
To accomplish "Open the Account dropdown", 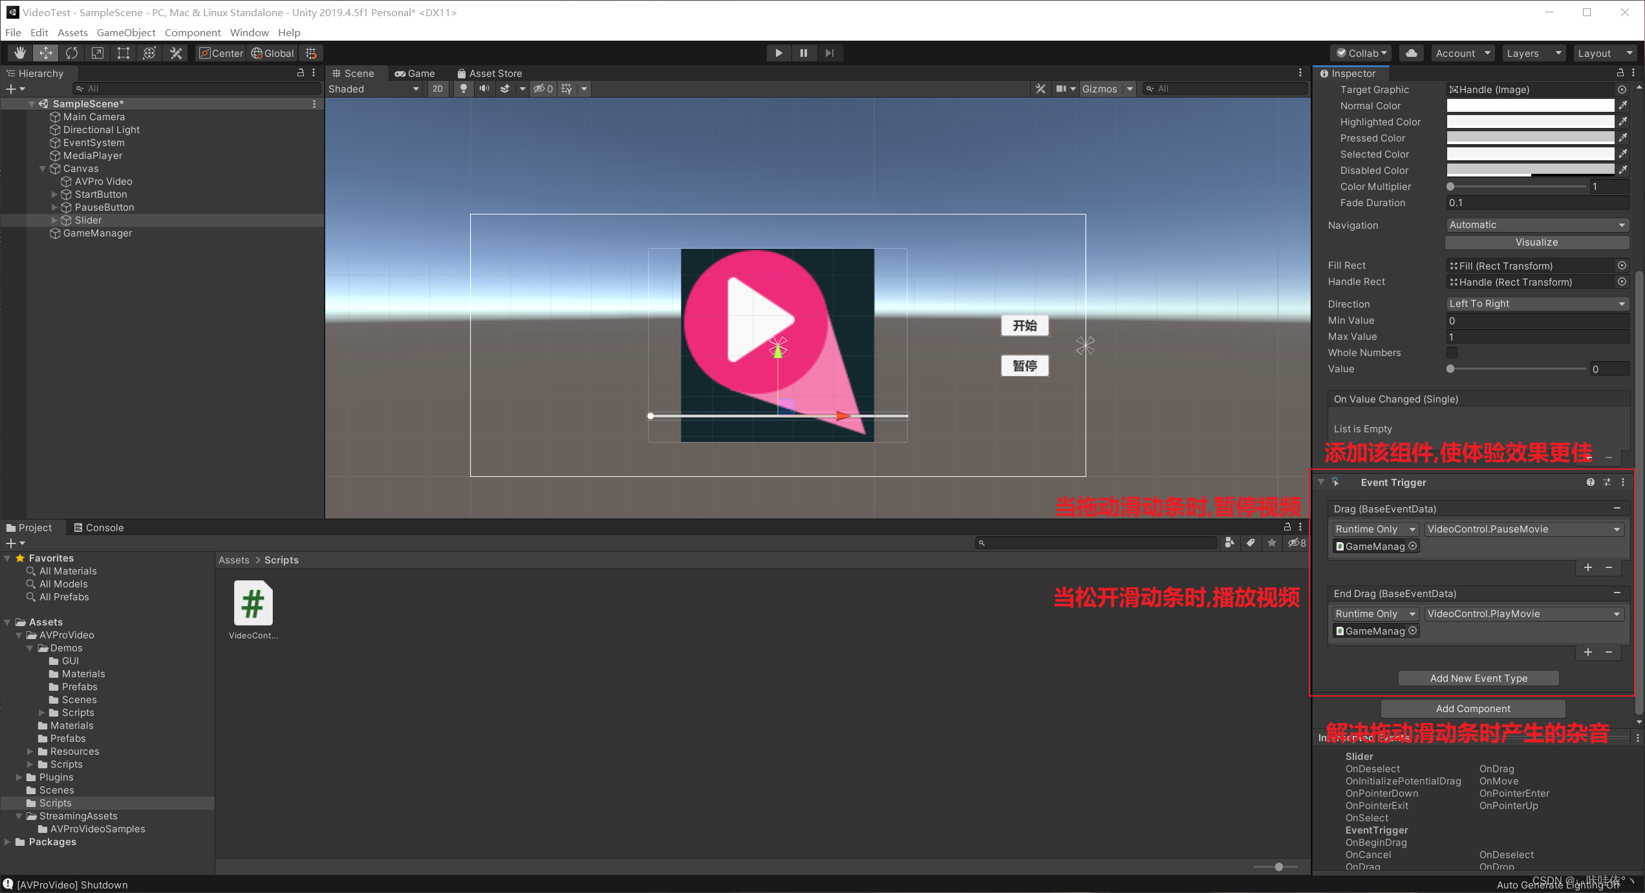I will (x=1463, y=53).
